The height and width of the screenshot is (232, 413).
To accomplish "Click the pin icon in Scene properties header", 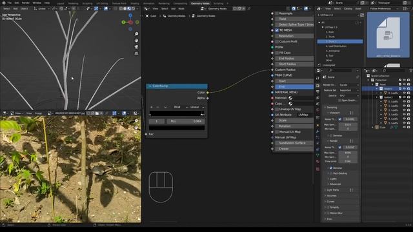I will coord(358,77).
